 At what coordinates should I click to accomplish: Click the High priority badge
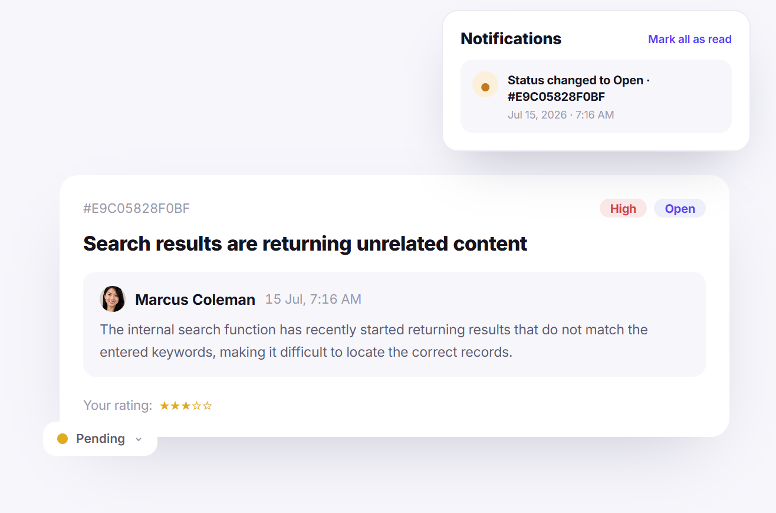pyautogui.click(x=623, y=209)
